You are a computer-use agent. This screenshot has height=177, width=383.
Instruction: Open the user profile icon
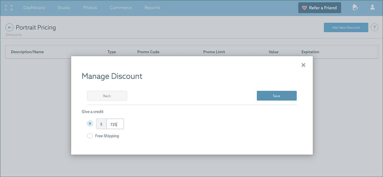(x=372, y=7)
